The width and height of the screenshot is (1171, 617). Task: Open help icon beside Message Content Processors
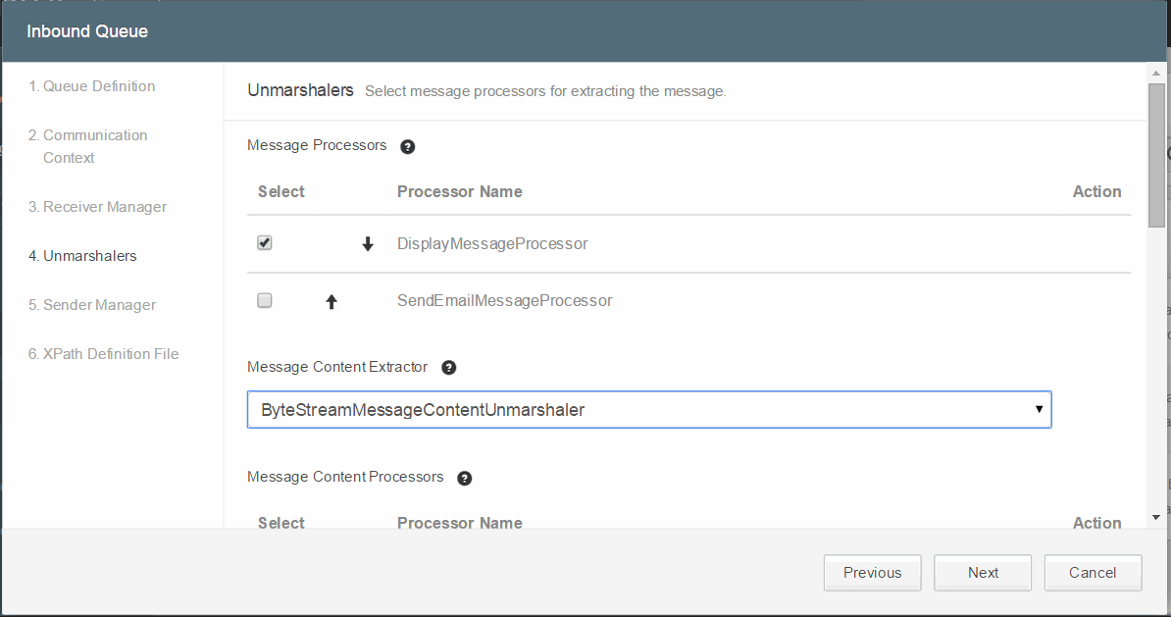[x=465, y=478]
